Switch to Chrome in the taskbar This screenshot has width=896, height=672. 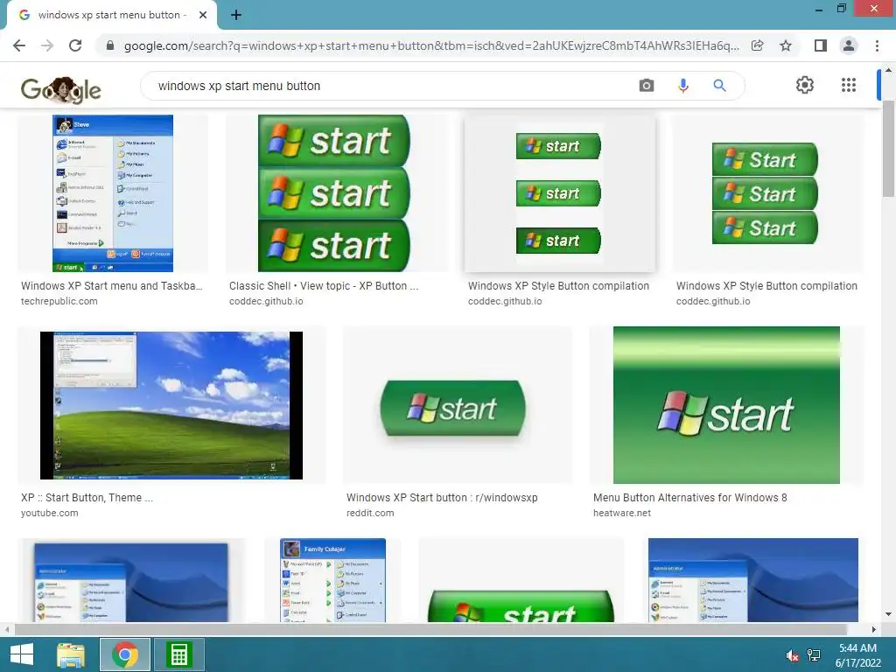(125, 654)
